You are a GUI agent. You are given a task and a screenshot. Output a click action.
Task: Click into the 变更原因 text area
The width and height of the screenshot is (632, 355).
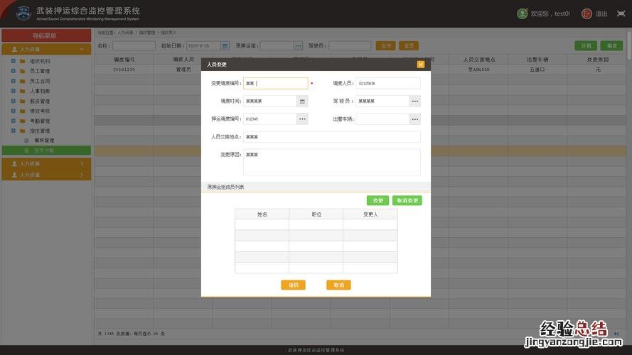point(331,162)
